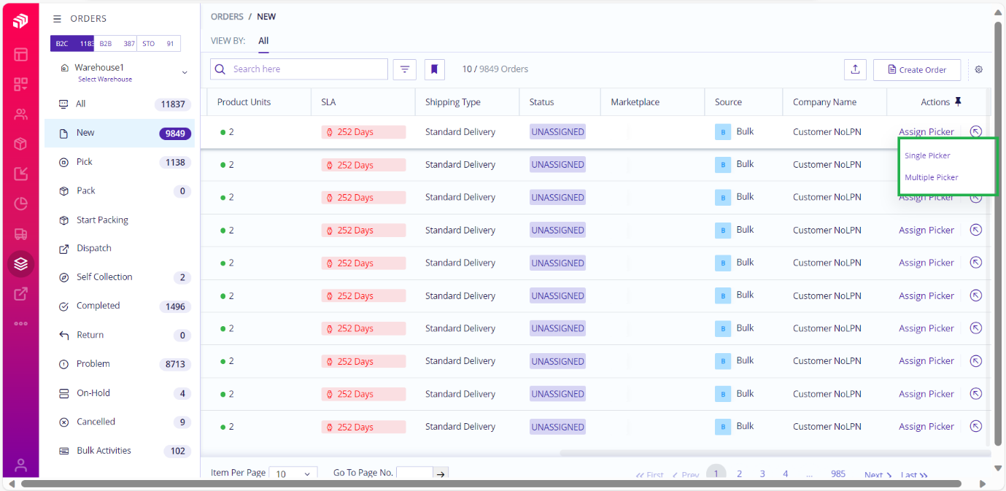Open New orders in the sidebar
Screen dimensions: 1006x491
pos(120,134)
